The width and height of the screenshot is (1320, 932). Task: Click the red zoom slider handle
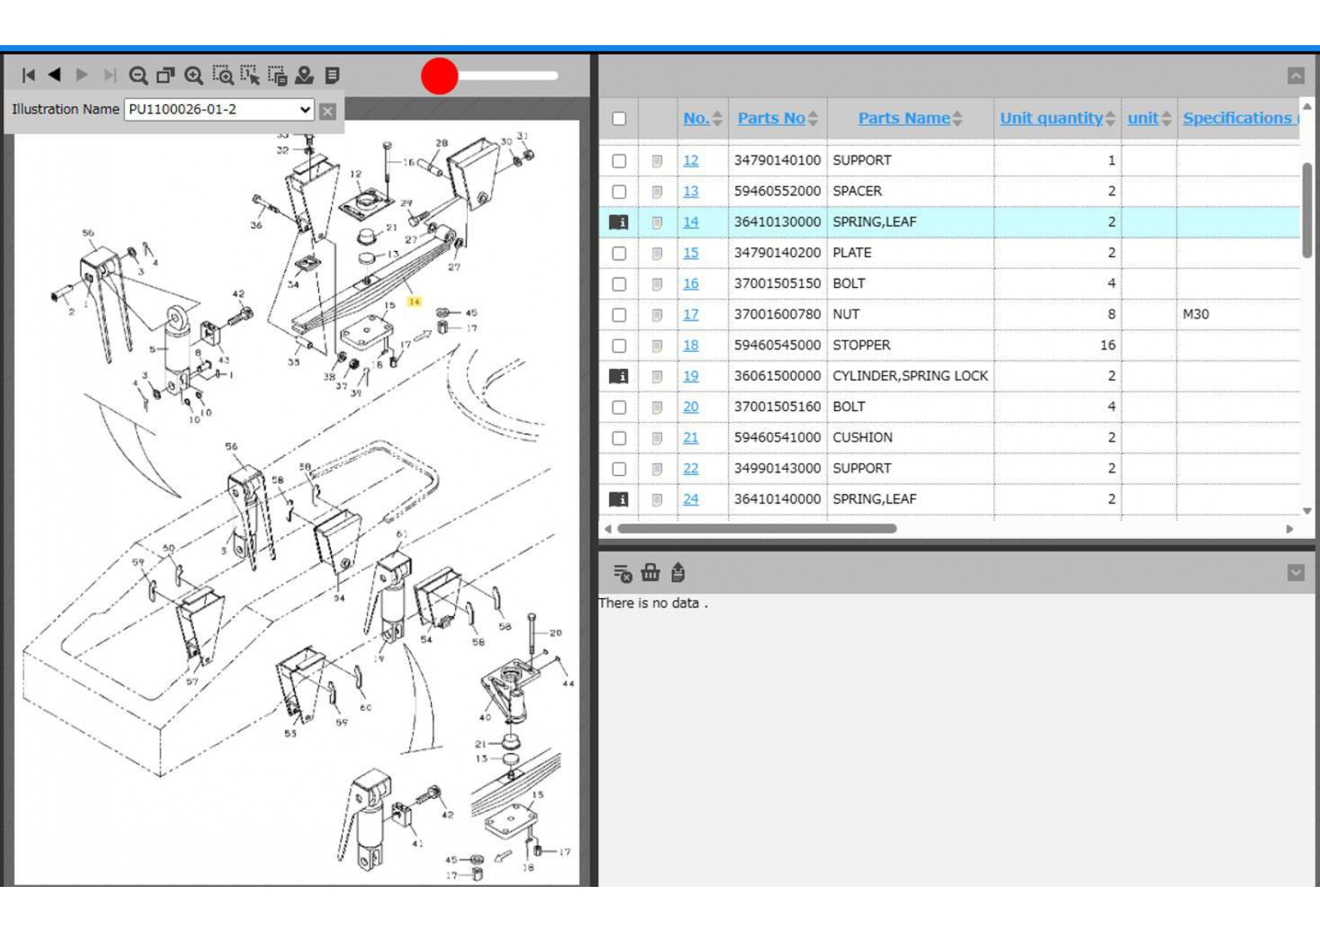pyautogui.click(x=439, y=76)
